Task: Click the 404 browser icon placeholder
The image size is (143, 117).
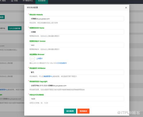Action: point(32,59)
